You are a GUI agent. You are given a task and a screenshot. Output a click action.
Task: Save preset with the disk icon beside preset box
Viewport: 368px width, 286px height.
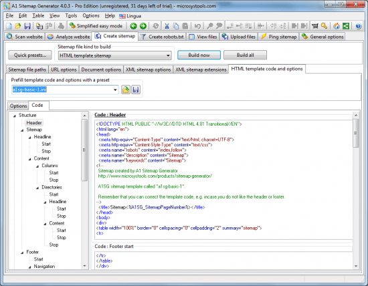click(x=136, y=90)
